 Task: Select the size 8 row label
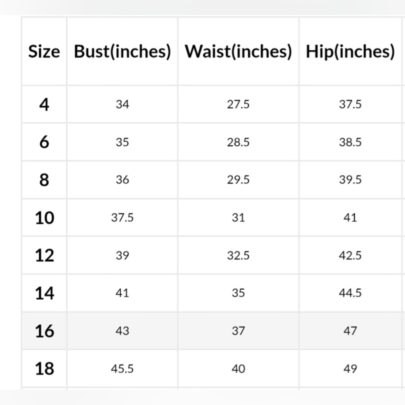point(44,180)
